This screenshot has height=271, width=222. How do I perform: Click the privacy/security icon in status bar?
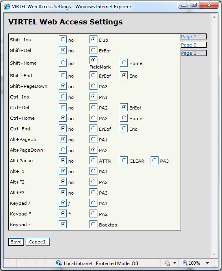pos(167,263)
